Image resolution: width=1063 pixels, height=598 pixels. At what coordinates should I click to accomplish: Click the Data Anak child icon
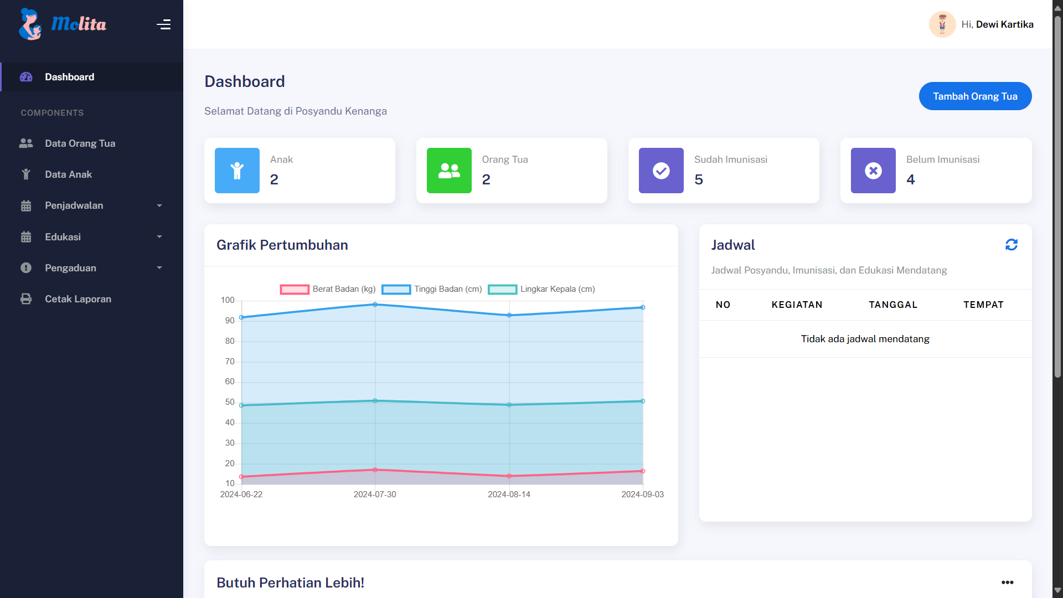pyautogui.click(x=26, y=174)
